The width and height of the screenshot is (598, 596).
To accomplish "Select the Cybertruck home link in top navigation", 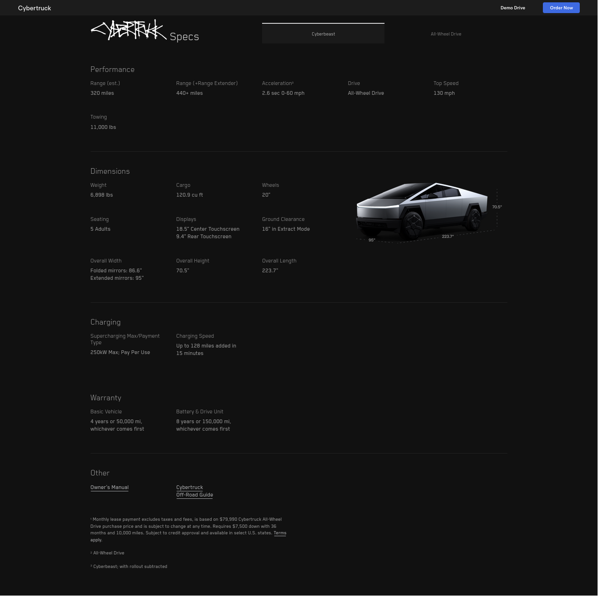I will click(34, 7).
